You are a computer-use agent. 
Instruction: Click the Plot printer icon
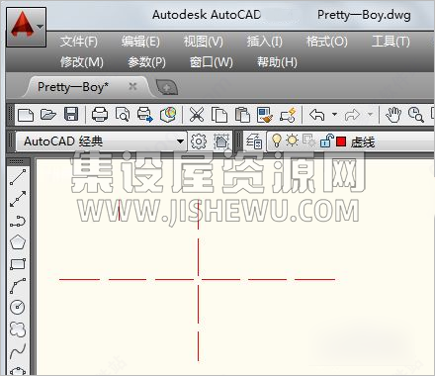pyautogui.click(x=100, y=115)
